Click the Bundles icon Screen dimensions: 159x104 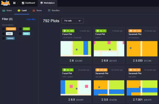(49, 11)
